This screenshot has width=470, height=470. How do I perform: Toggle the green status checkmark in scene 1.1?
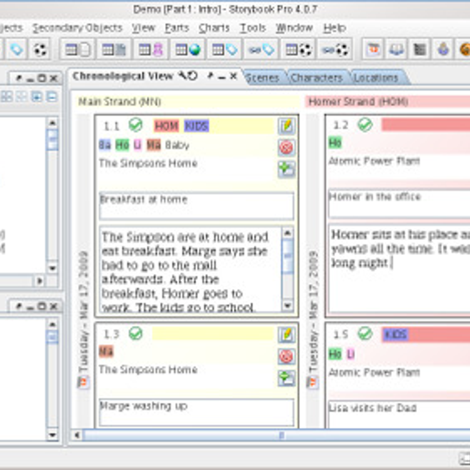click(136, 125)
